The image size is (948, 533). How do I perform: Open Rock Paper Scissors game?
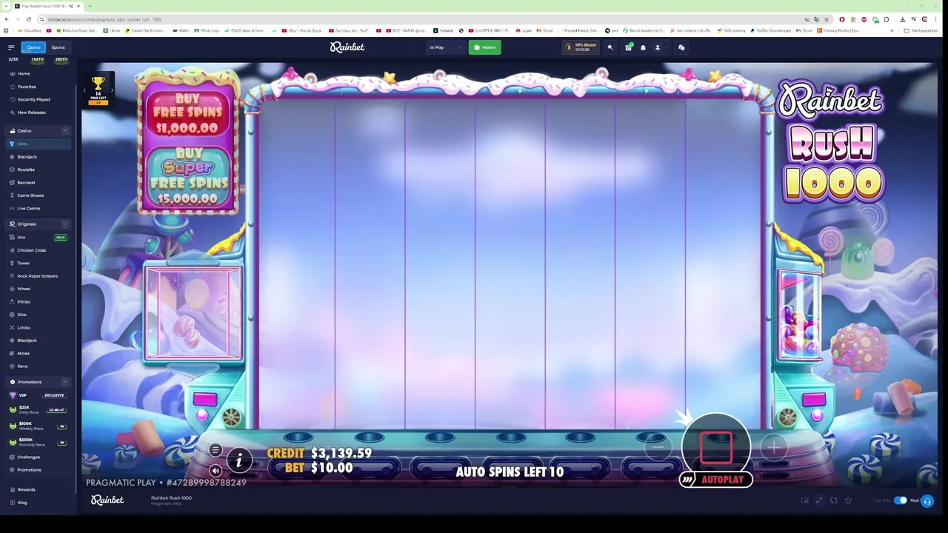(37, 276)
